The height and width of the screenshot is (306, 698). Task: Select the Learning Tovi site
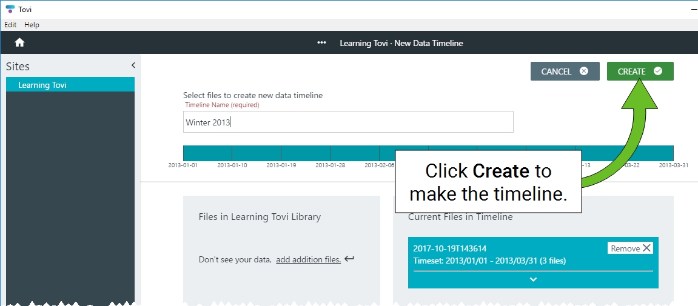[x=70, y=84]
